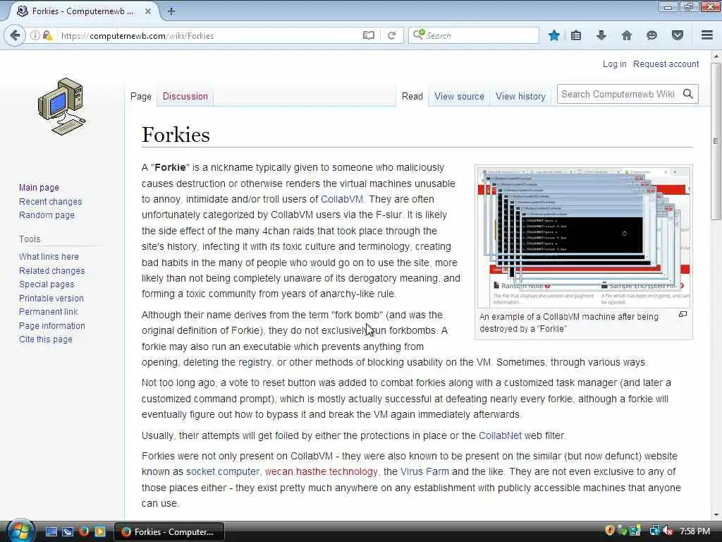722x542 pixels.
Task: Open Random page sidebar link
Action: (47, 215)
